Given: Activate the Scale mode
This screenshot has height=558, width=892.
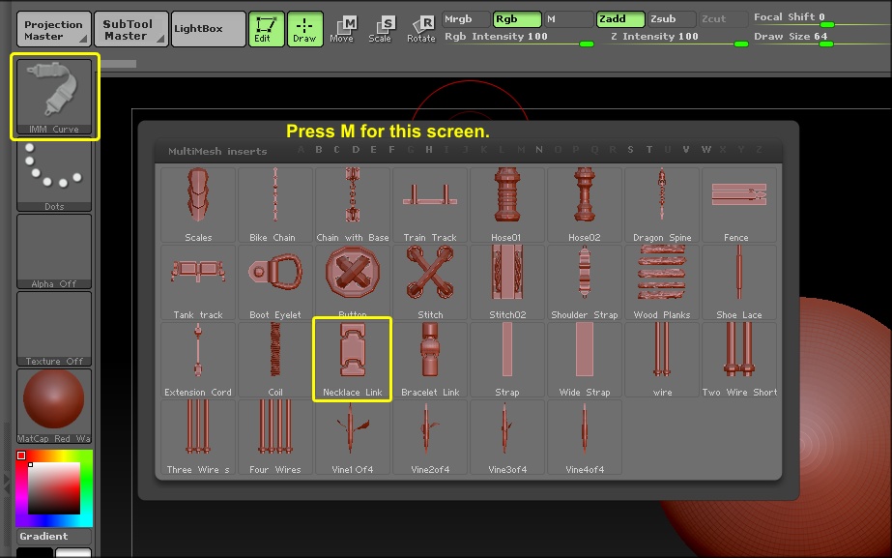Looking at the screenshot, I should coord(381,29).
